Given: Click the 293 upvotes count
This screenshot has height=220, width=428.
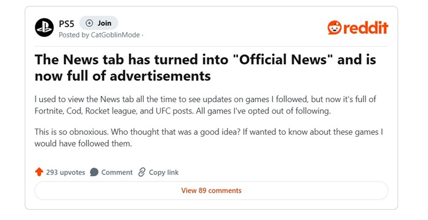Looking at the screenshot, I should pyautogui.click(x=65, y=172).
